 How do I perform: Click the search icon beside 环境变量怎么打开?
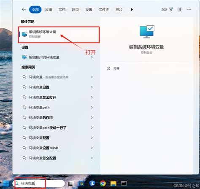[x=24, y=97]
